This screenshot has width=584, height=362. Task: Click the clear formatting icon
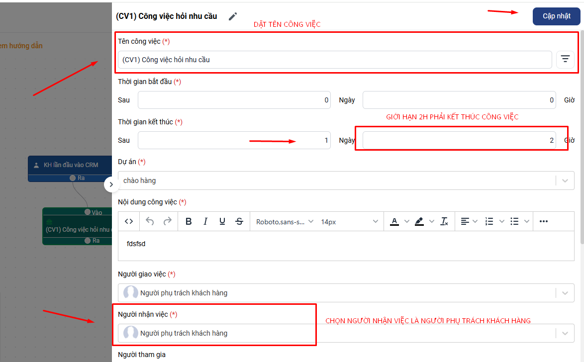(x=445, y=221)
